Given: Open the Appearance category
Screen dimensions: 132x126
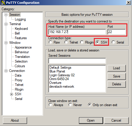Looking at the screenshot, I should tap(23, 47).
